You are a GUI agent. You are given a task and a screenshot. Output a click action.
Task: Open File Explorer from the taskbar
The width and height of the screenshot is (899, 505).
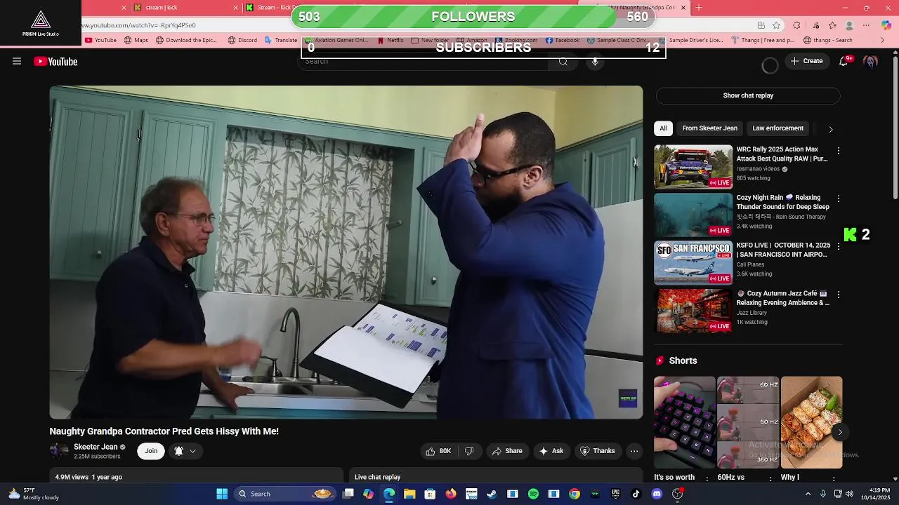click(x=409, y=494)
